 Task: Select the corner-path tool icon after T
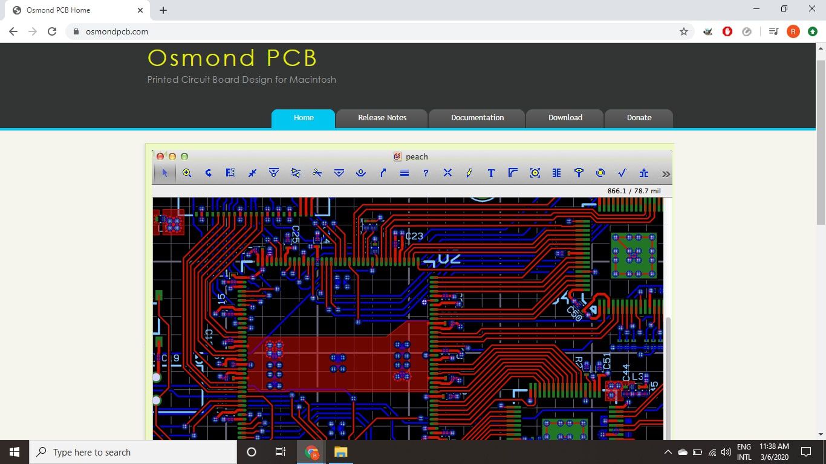pos(513,173)
